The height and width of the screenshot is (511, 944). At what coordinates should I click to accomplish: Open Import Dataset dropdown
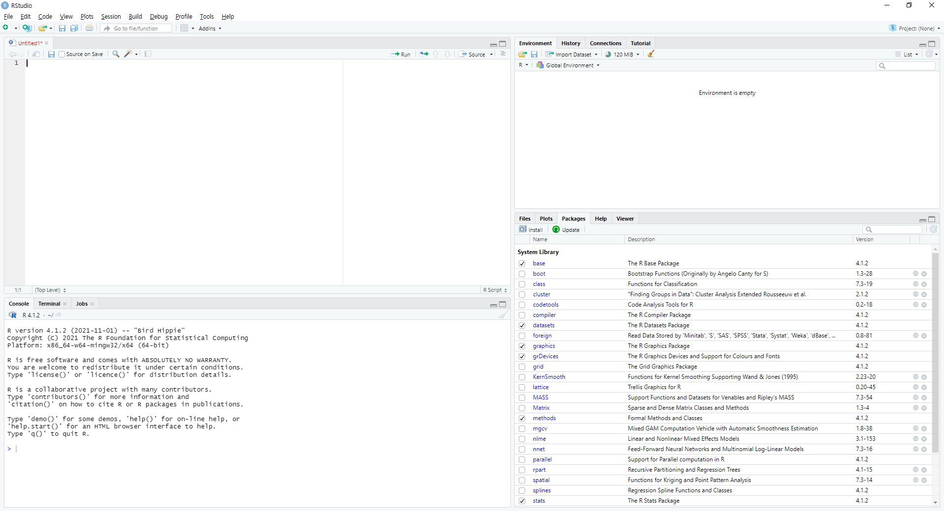click(572, 55)
